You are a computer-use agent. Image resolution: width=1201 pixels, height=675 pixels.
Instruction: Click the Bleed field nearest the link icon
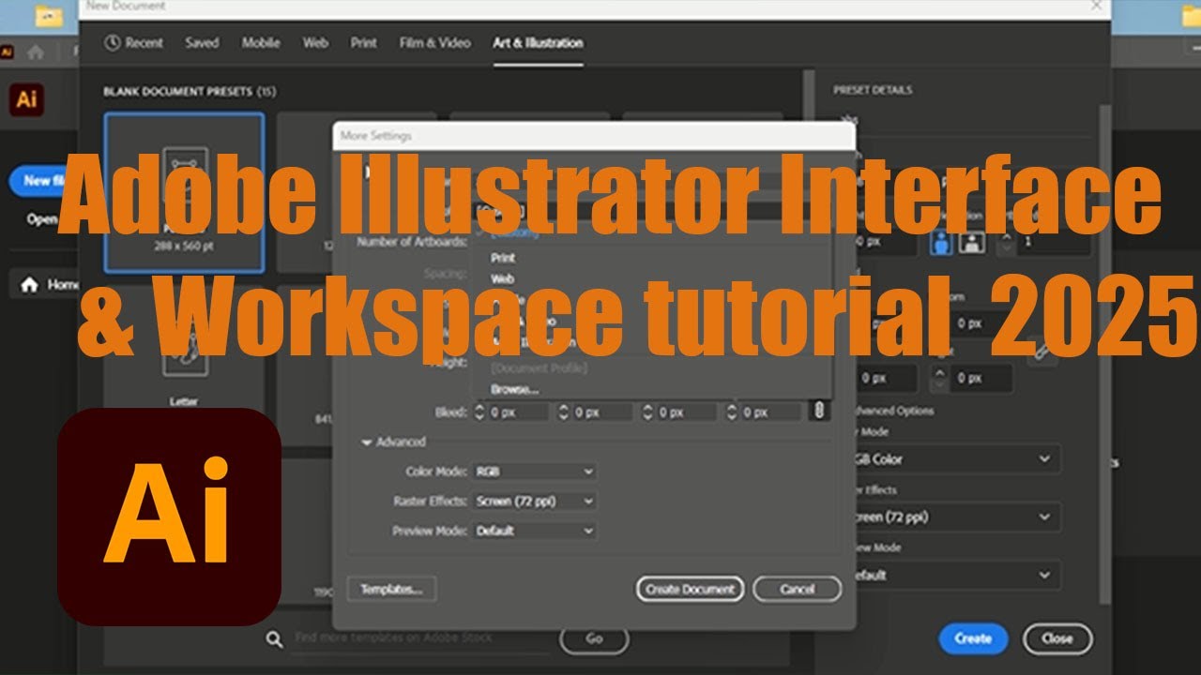click(771, 412)
